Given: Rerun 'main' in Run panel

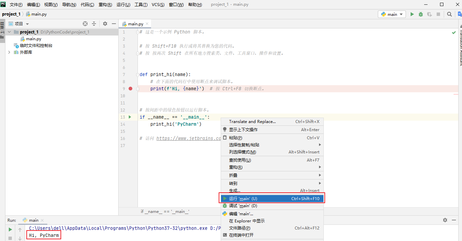Looking at the screenshot, I should 10,230.
